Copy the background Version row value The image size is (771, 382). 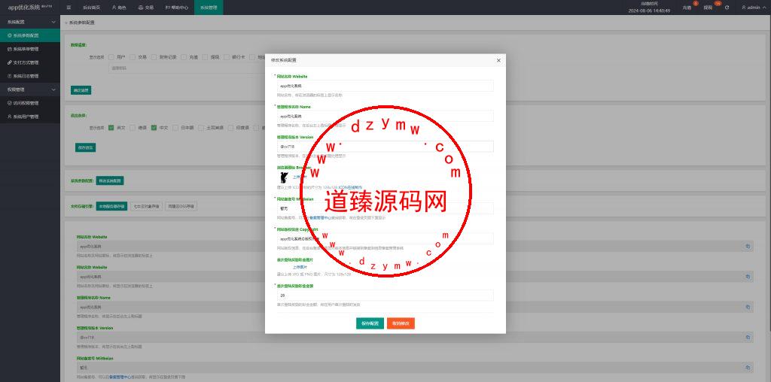click(748, 338)
